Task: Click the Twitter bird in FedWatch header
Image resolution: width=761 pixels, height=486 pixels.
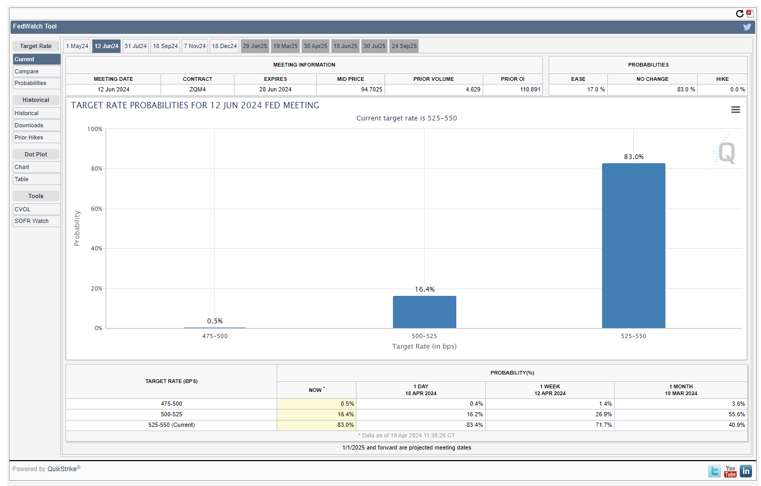Action: tap(747, 27)
